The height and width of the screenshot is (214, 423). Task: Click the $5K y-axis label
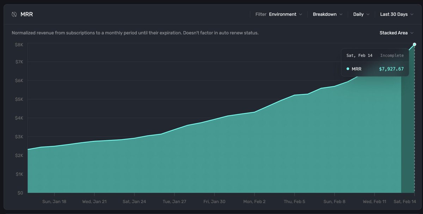[x=19, y=99]
